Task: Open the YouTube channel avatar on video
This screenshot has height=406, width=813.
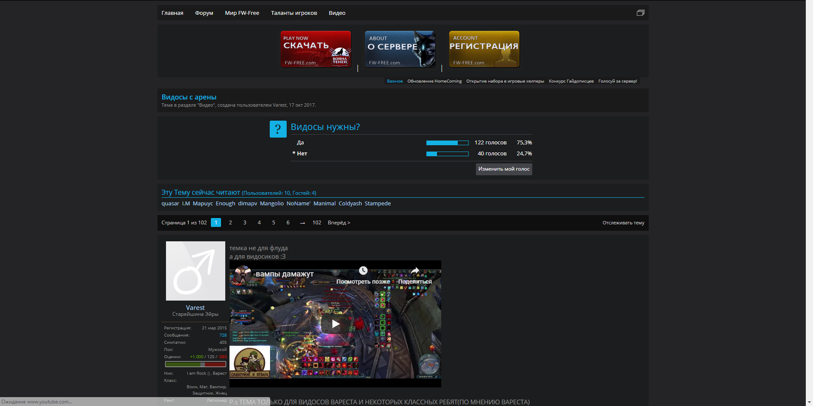Action: 243,274
